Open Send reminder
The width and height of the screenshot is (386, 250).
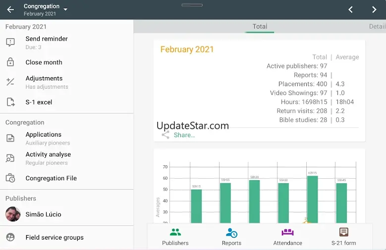click(x=67, y=43)
